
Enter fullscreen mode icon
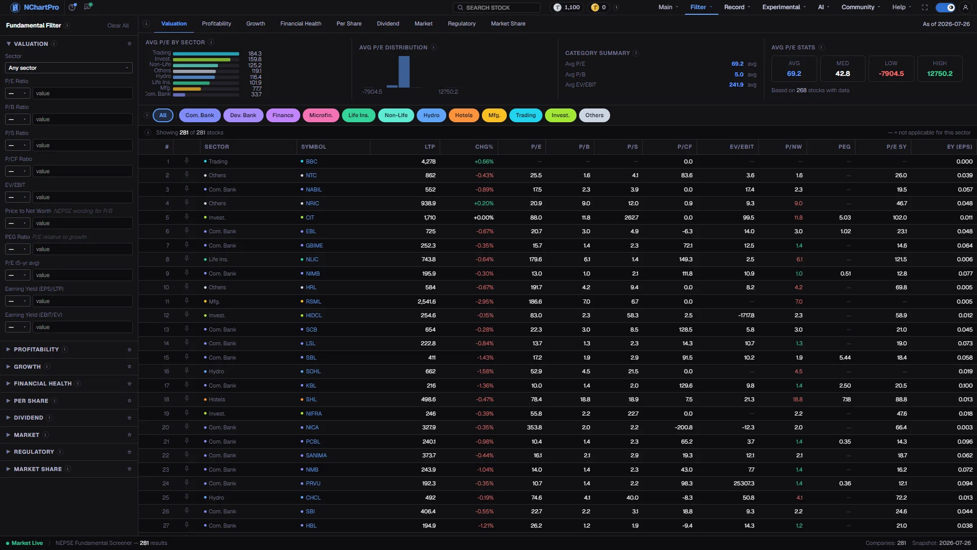pos(925,7)
